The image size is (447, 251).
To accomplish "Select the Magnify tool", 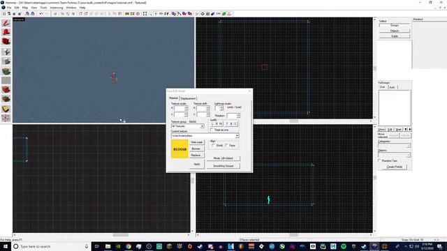I will pyautogui.click(x=6, y=32).
